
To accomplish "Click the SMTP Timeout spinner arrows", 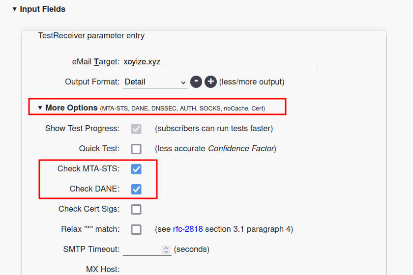I will point(166,249).
